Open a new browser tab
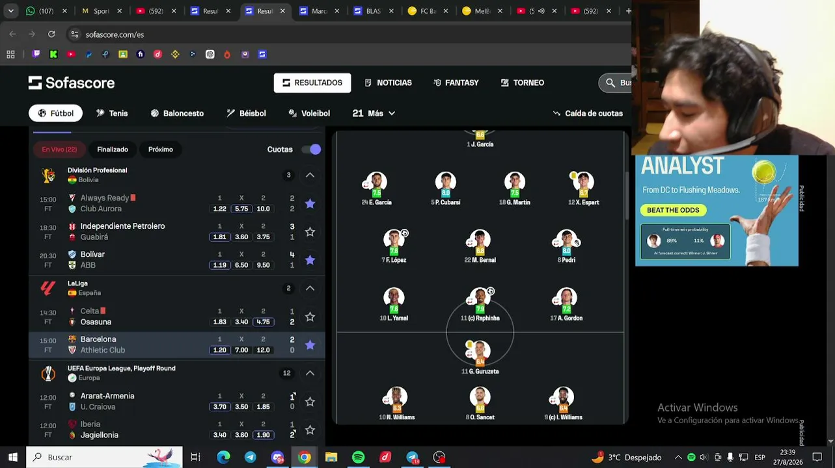The image size is (835, 468). (x=627, y=11)
